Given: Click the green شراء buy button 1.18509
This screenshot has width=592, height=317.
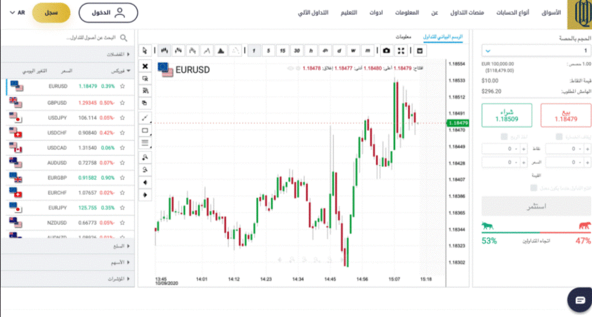Looking at the screenshot, I should (x=506, y=115).
